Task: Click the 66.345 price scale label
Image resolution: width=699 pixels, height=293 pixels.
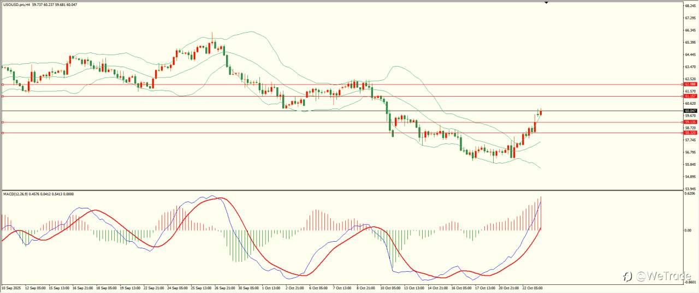Action: coord(690,30)
